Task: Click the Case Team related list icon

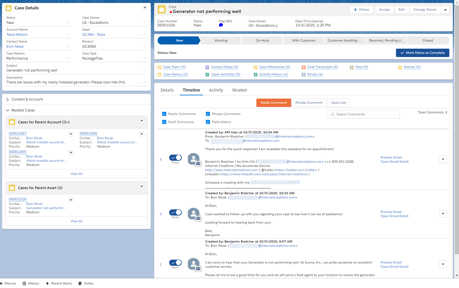Action: point(159,67)
